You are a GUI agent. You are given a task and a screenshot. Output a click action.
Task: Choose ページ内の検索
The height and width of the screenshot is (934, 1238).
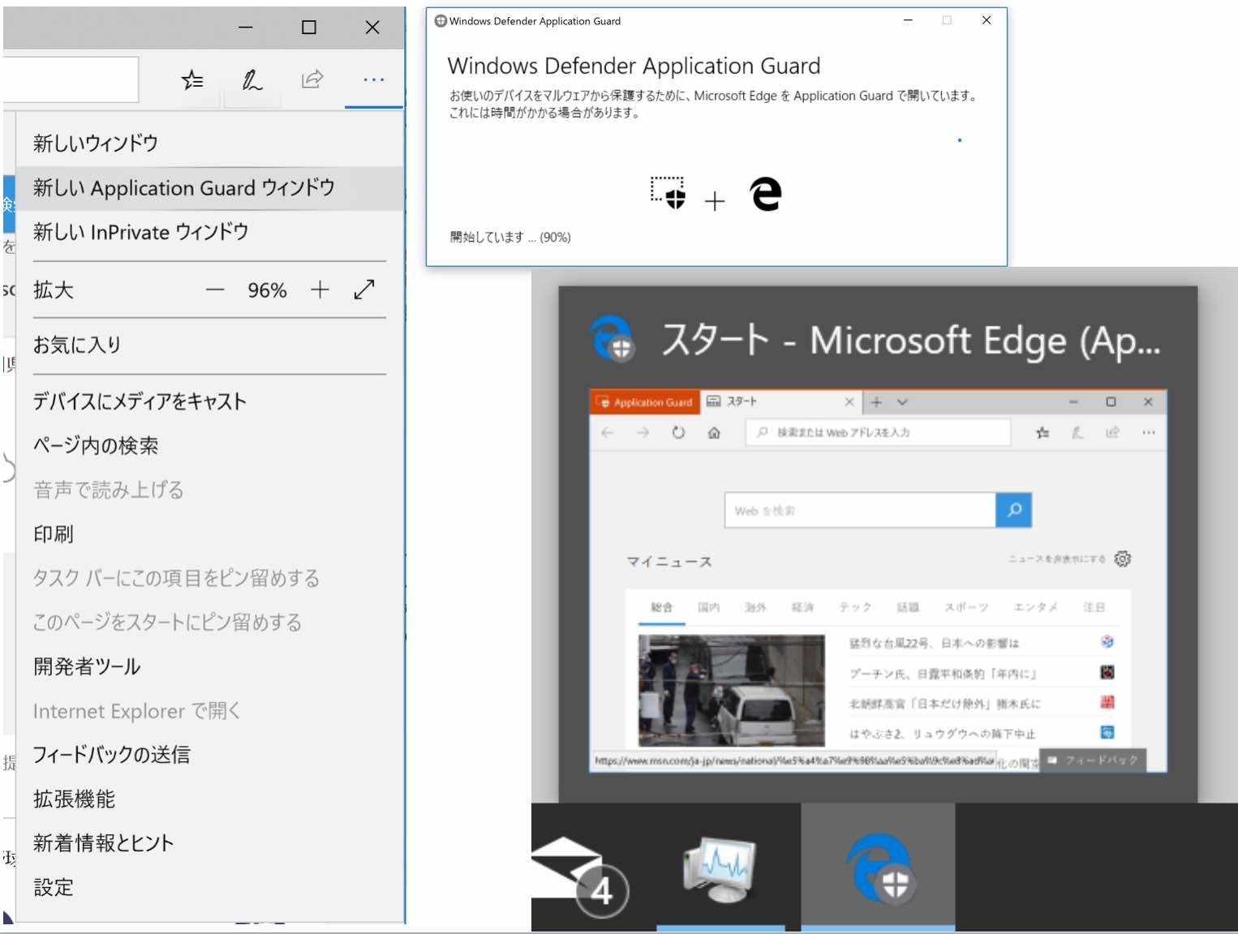[209, 445]
